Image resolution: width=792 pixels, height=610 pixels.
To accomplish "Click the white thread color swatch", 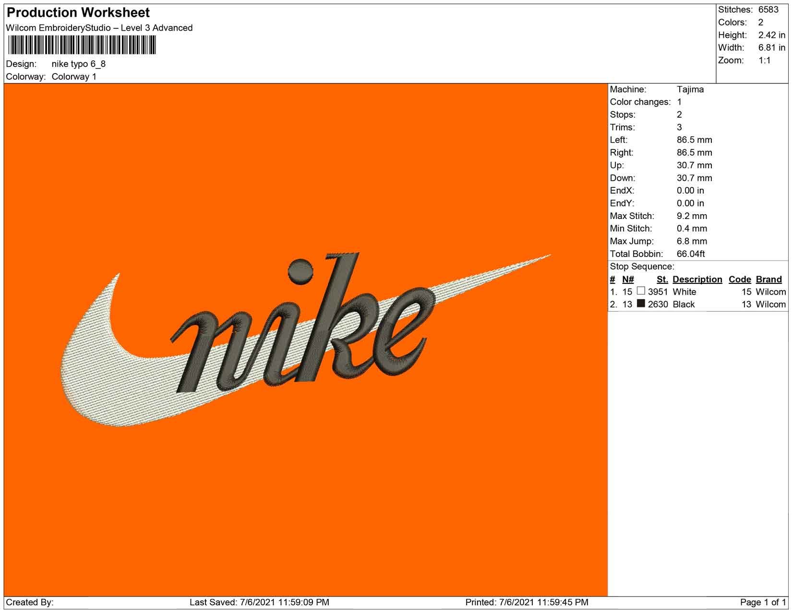I will pyautogui.click(x=641, y=291).
